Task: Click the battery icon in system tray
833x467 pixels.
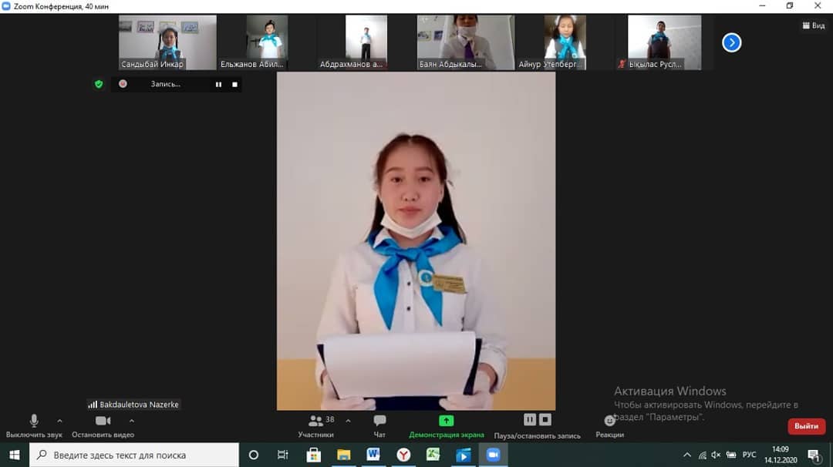Action: (731, 455)
